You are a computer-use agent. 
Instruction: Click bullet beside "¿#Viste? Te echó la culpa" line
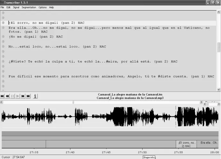point(3,61)
